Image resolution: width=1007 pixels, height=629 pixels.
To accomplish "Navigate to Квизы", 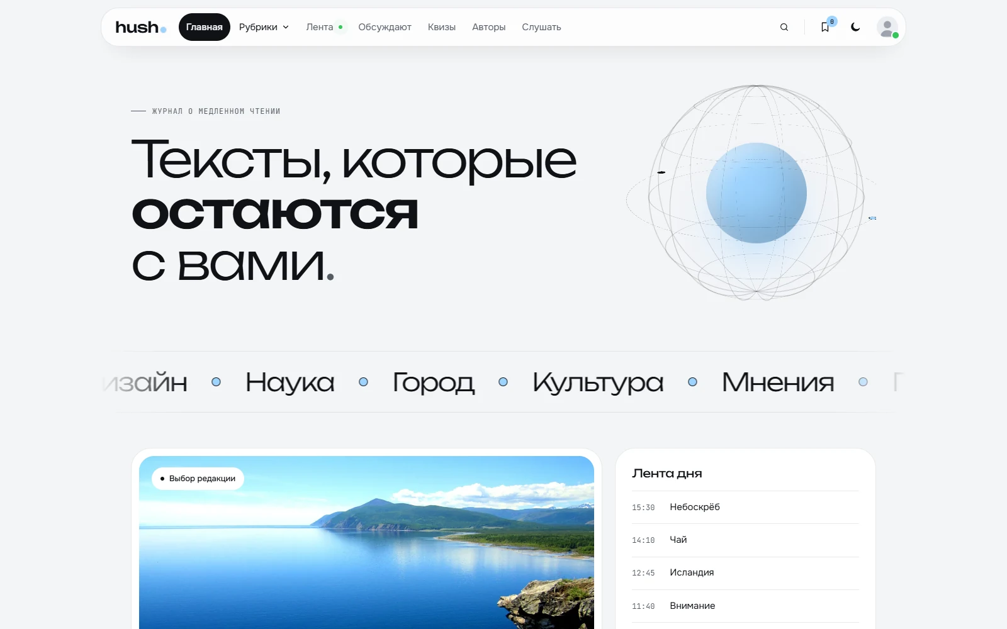I will click(442, 27).
